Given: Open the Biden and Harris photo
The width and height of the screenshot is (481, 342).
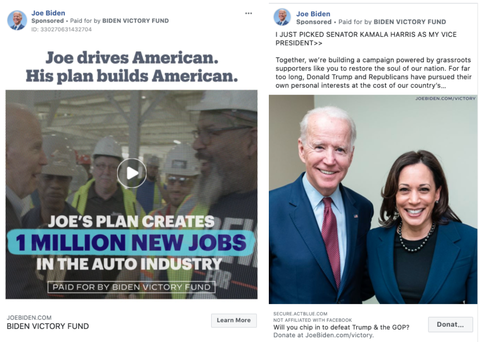Looking at the screenshot, I should pyautogui.click(x=373, y=199).
